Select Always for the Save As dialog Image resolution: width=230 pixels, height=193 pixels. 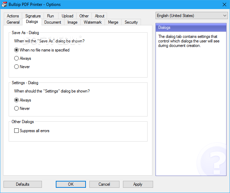coord(23,58)
